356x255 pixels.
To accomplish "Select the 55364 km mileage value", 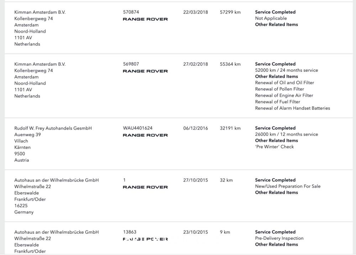I will pyautogui.click(x=230, y=64).
